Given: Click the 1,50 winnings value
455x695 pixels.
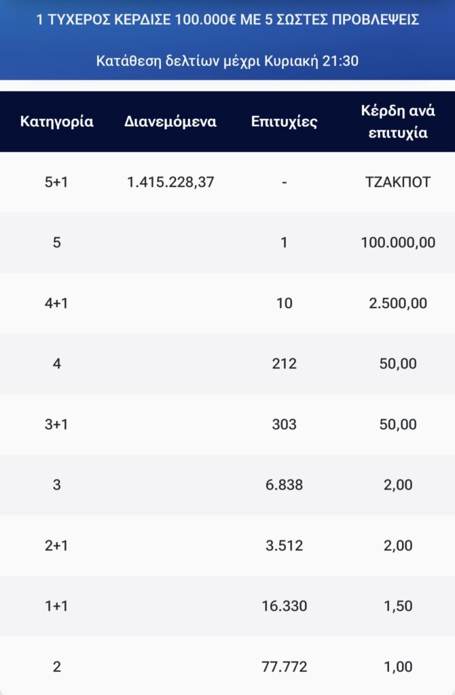Looking at the screenshot, I should (x=398, y=606).
